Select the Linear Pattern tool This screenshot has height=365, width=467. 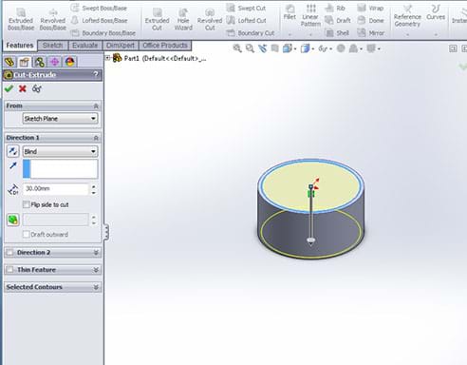(x=310, y=16)
